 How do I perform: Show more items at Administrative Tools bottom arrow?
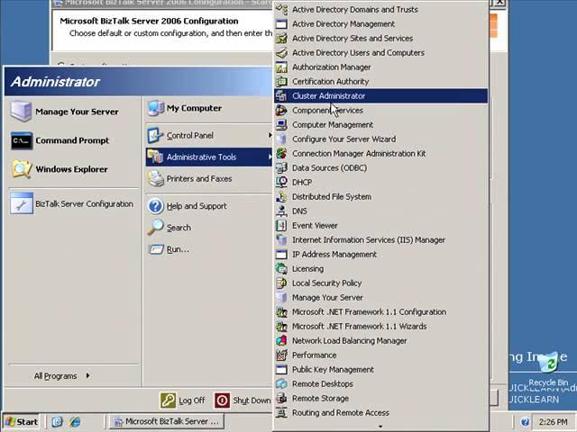380,427
